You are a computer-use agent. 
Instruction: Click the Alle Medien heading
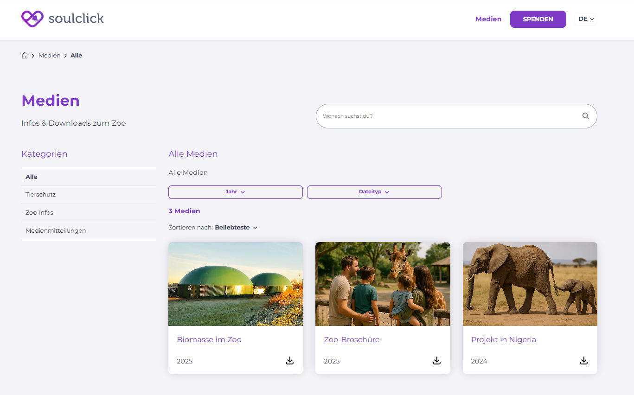pyautogui.click(x=193, y=154)
